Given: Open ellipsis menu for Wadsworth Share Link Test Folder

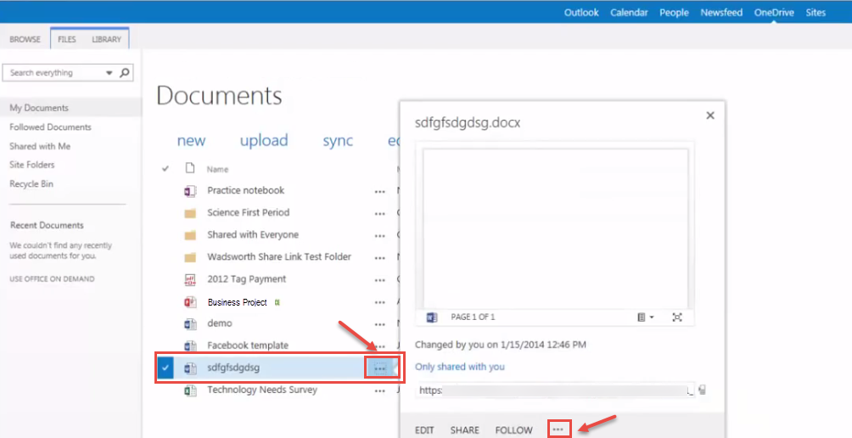Looking at the screenshot, I should [380, 258].
